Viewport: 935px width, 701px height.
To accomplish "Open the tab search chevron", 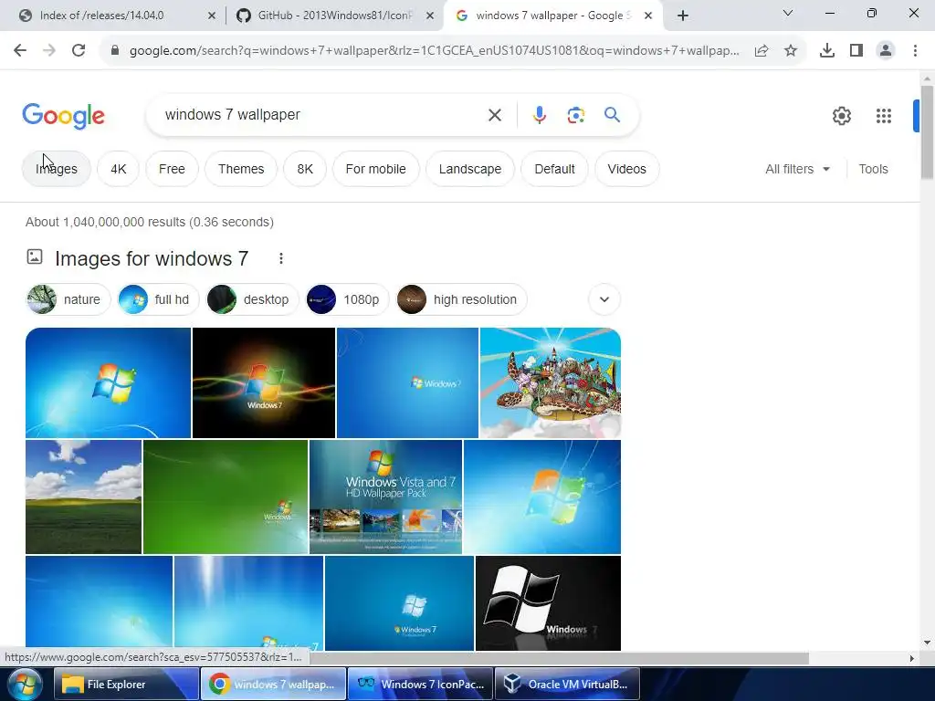I will [788, 13].
